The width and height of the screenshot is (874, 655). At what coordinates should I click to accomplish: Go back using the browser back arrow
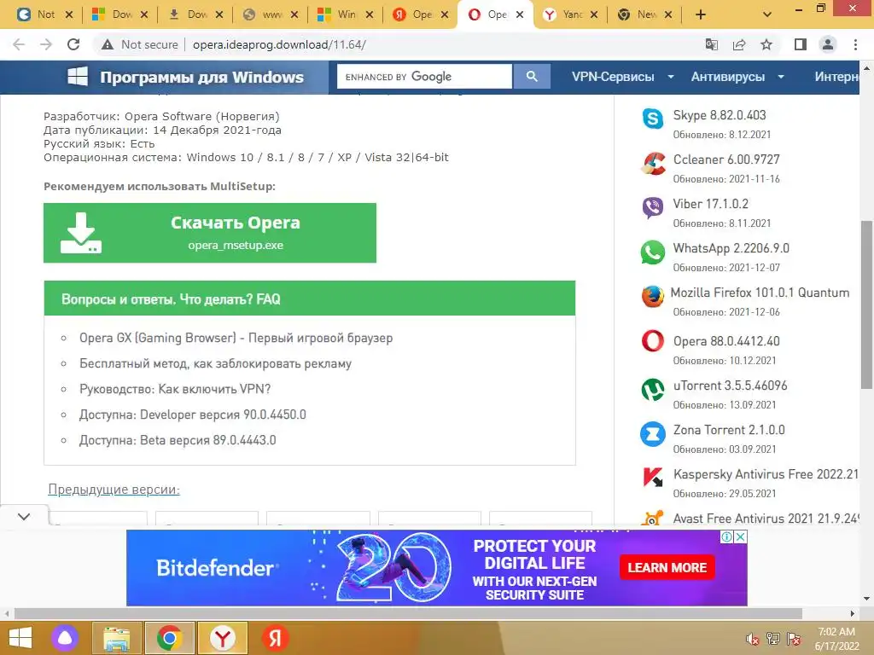point(19,44)
